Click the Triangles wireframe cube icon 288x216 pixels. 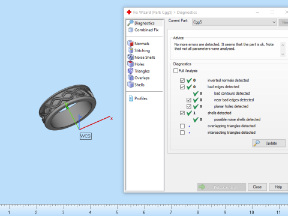pos(130,71)
